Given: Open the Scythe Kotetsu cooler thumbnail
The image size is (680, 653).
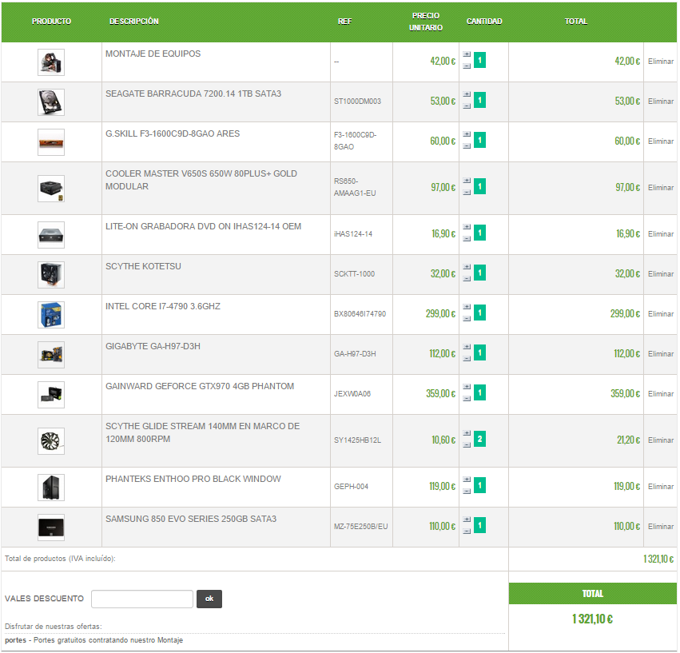Looking at the screenshot, I should 51,275.
